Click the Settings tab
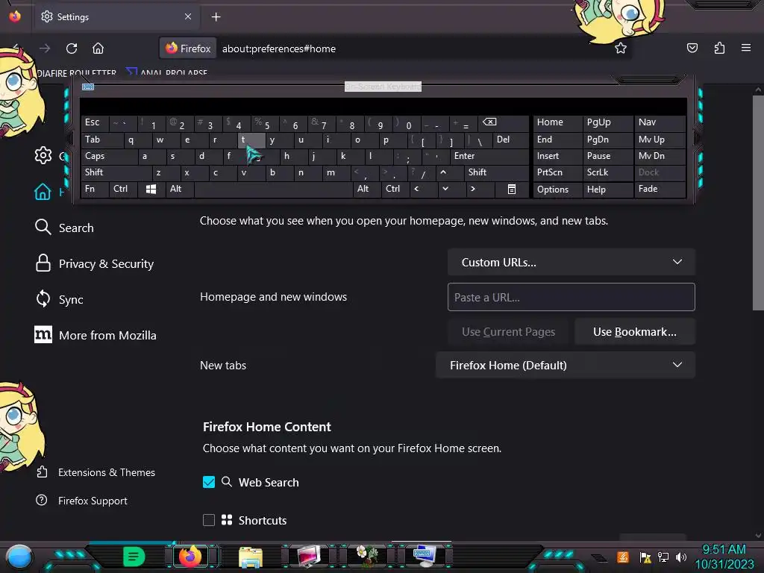This screenshot has height=573, width=764. [x=116, y=17]
